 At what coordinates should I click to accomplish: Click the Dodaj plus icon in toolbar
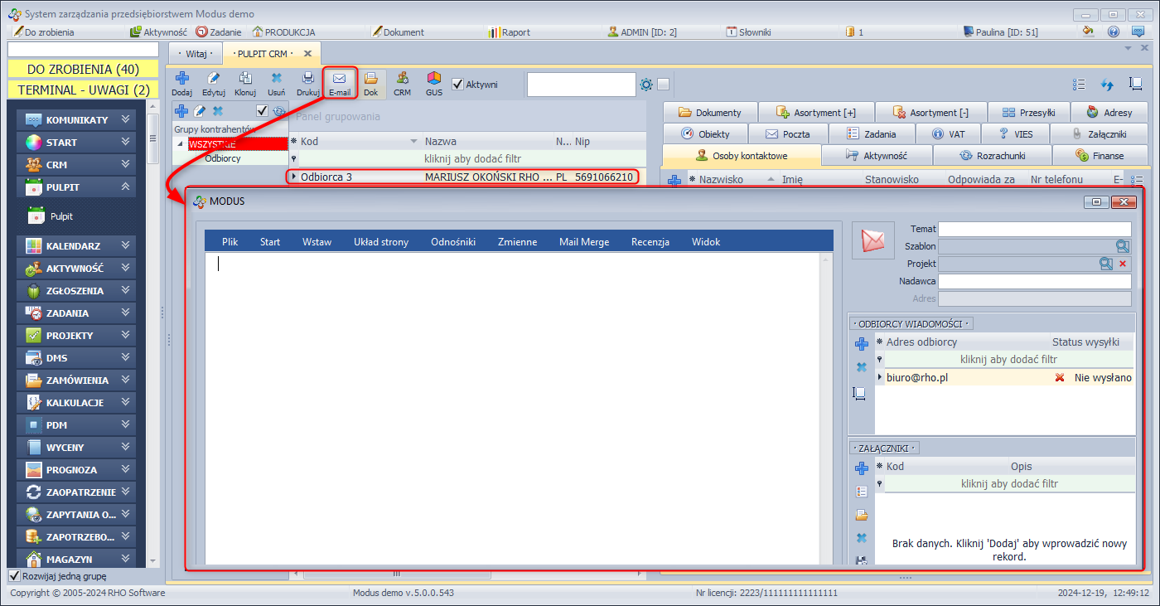click(181, 83)
